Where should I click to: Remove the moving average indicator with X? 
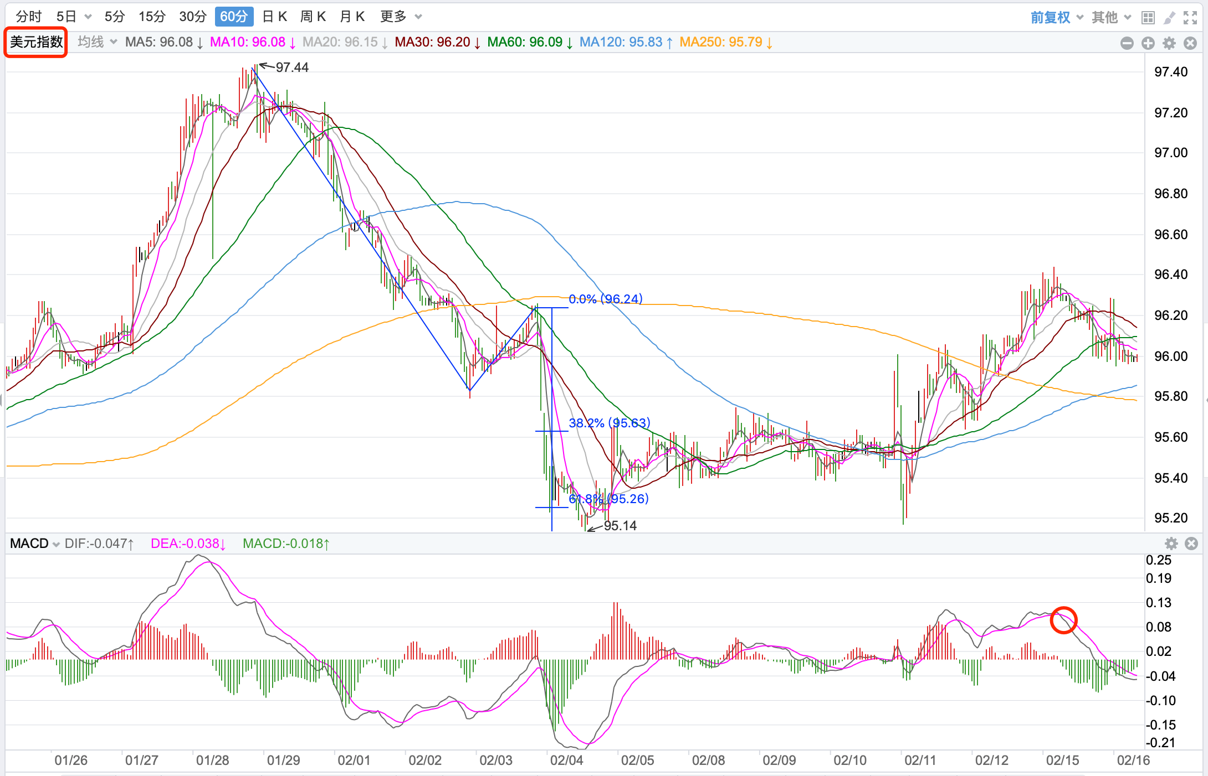click(1190, 43)
